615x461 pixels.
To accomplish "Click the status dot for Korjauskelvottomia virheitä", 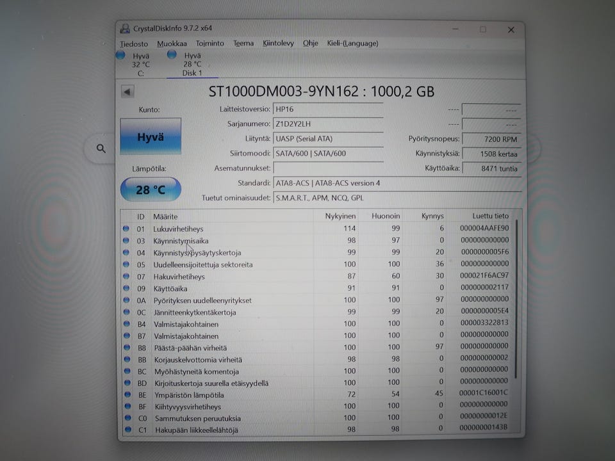I will [x=127, y=359].
